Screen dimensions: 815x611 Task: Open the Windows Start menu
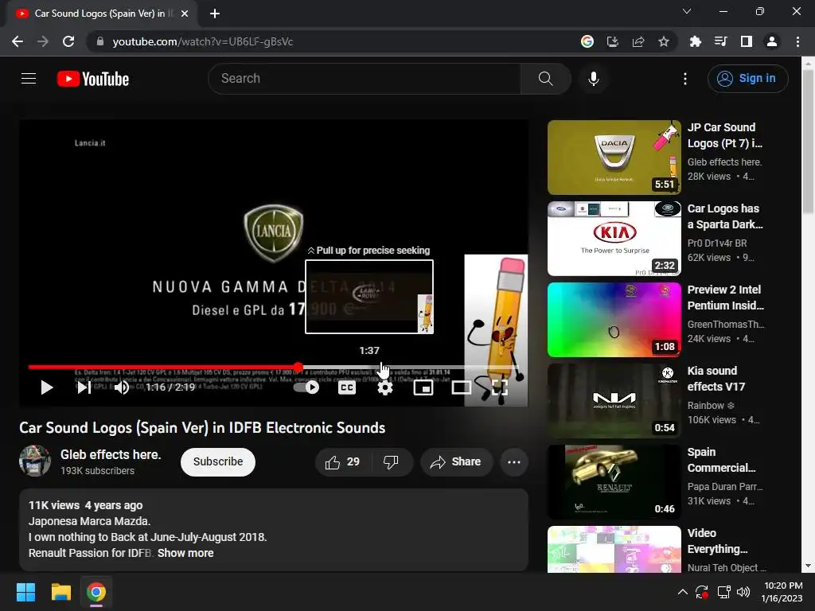[25, 592]
